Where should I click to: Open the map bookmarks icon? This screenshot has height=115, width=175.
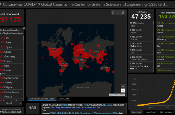pos(113,13)
